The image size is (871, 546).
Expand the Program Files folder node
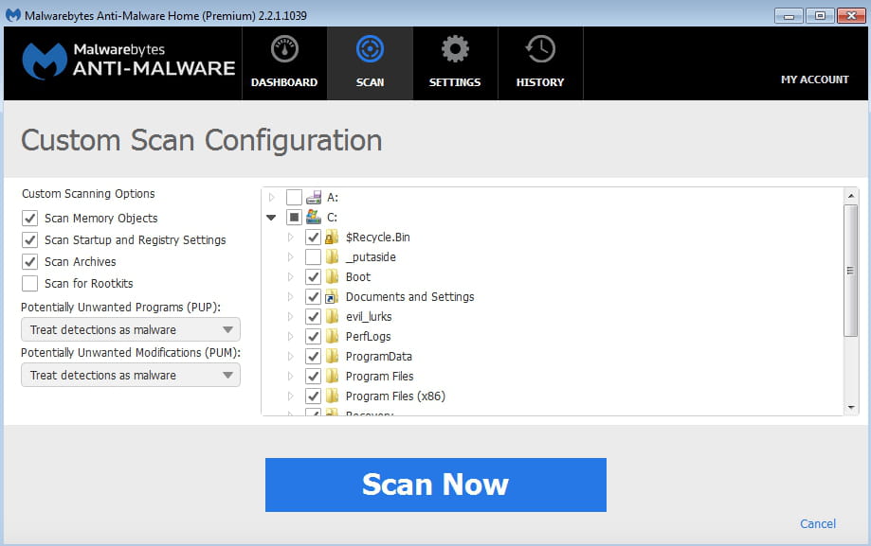tap(291, 377)
